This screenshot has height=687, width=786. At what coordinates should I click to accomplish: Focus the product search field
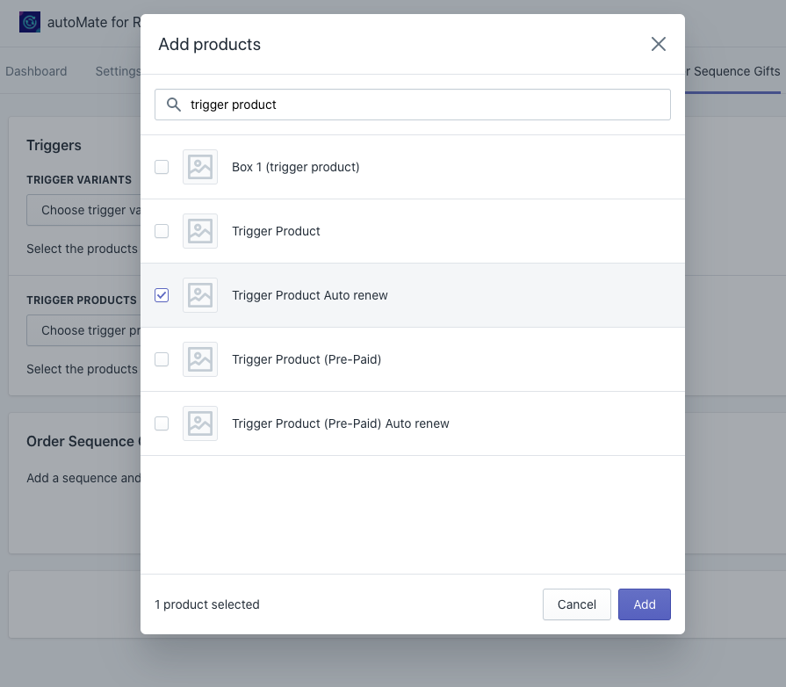click(422, 105)
